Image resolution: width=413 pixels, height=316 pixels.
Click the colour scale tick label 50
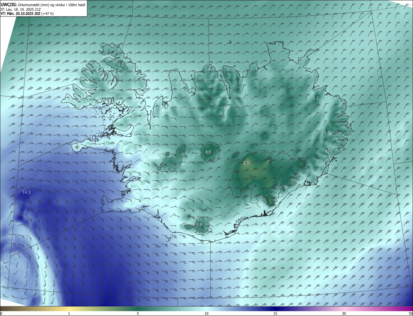410,314
